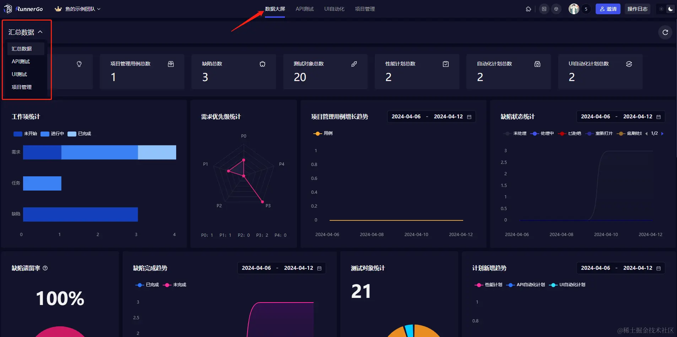Select 汇总数据 option in the dropdown list
677x337 pixels.
26,49
